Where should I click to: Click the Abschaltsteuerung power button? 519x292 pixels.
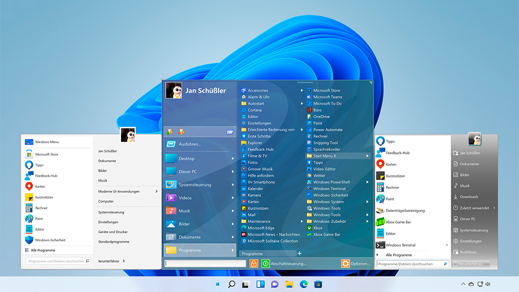[x=266, y=264]
